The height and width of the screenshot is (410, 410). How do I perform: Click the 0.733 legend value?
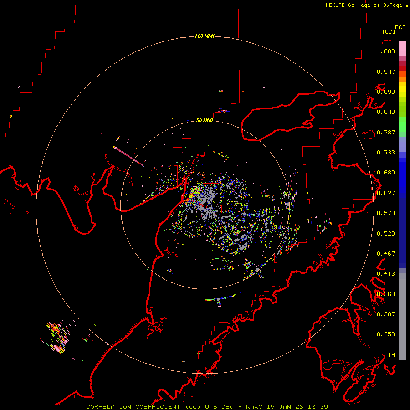[386, 153]
